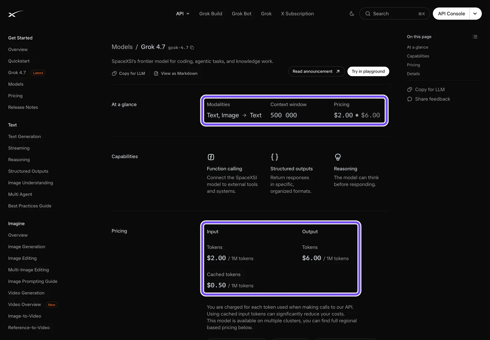Open Structured Outputs sidebar link
Screen dimensions: 490x340
coord(28,171)
